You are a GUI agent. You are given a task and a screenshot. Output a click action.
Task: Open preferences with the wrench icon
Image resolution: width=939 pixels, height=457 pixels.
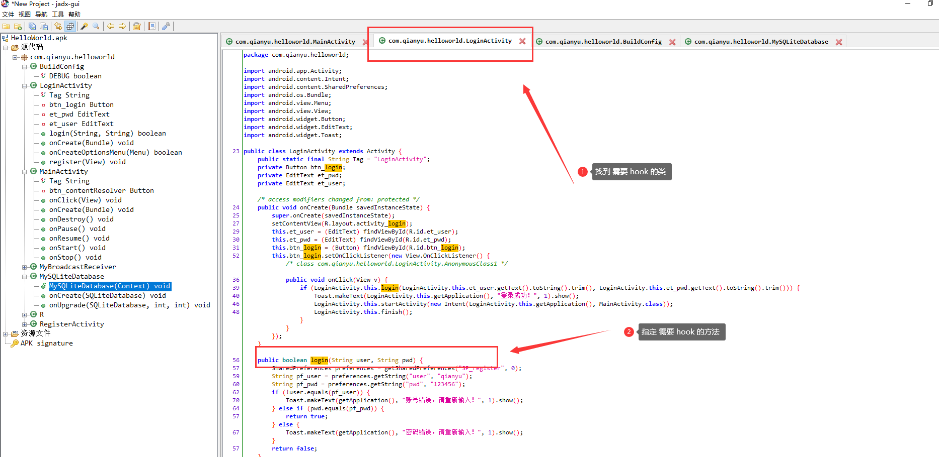coord(166,26)
